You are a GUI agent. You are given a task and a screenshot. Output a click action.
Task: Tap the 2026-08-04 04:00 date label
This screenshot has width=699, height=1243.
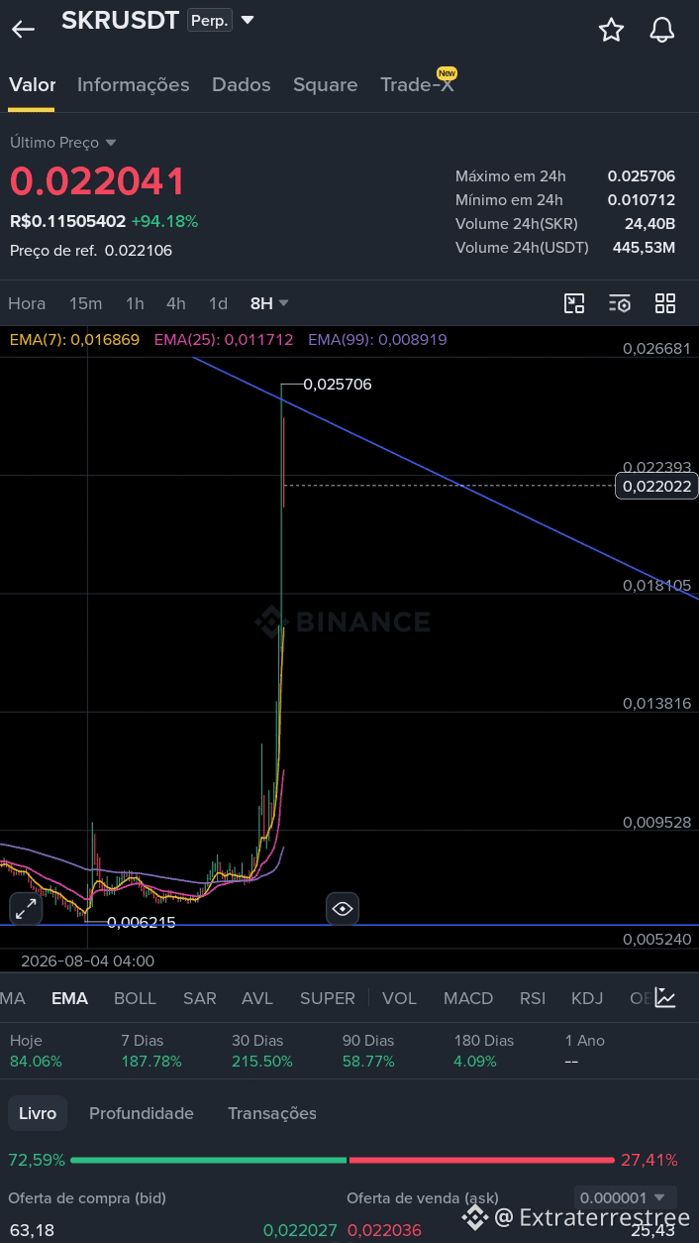[x=88, y=960]
